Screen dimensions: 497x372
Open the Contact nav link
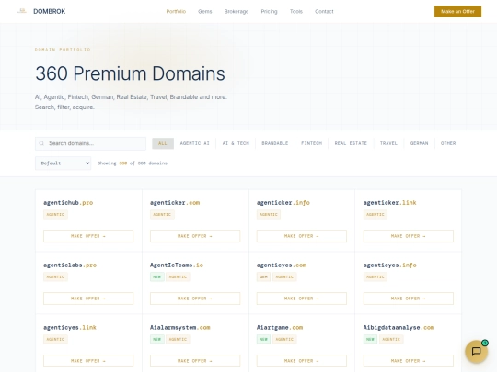[324, 11]
